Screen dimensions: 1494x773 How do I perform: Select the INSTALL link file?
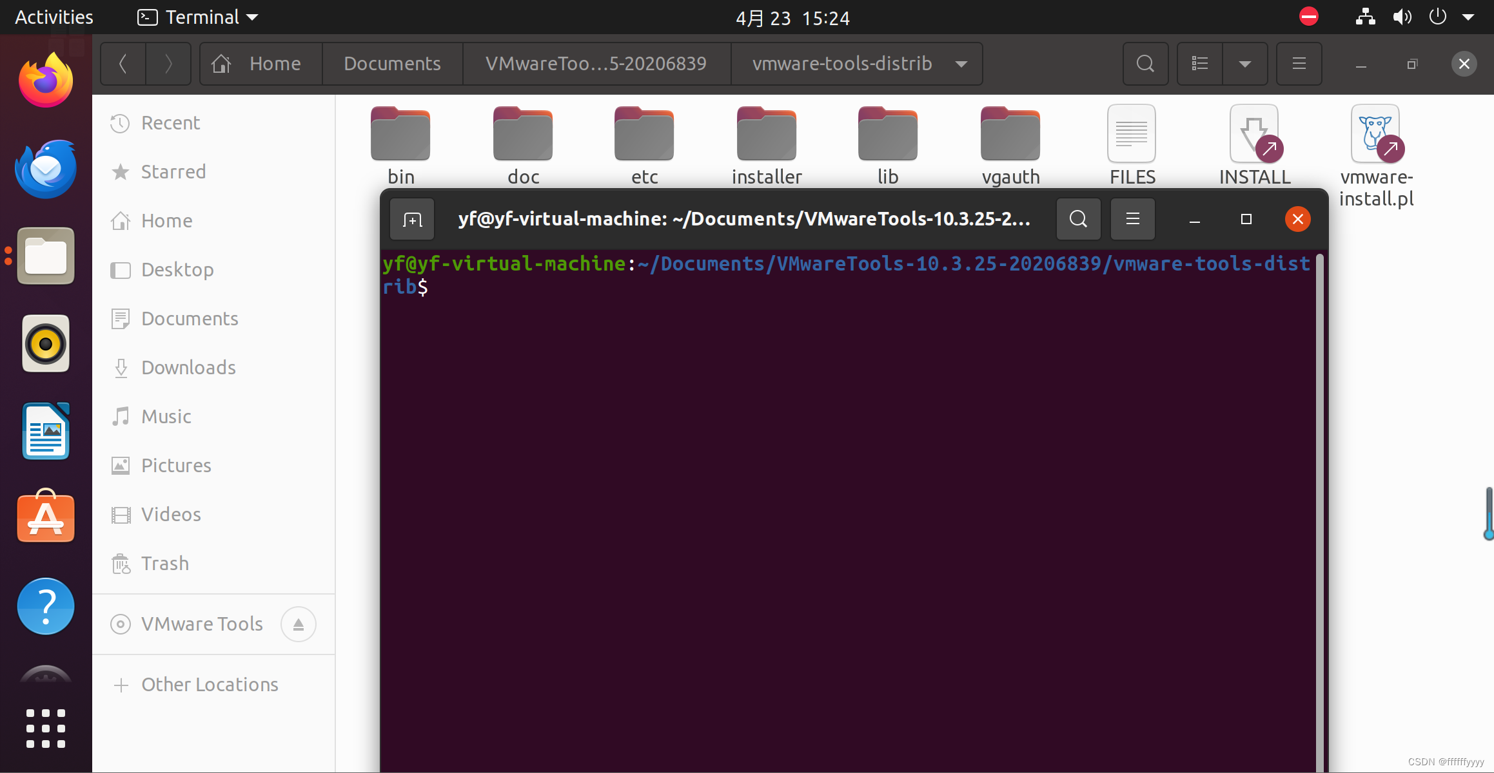1255,146
